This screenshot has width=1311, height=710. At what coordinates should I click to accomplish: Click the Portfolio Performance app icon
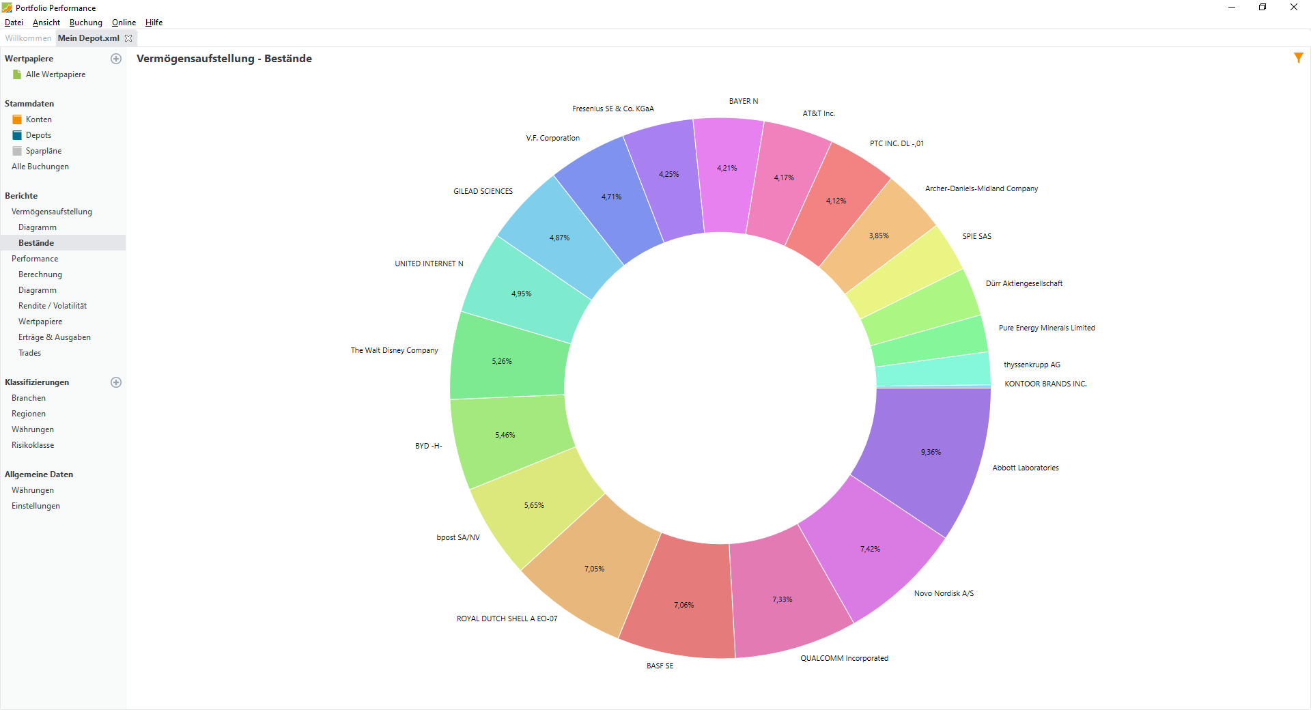click(x=7, y=8)
